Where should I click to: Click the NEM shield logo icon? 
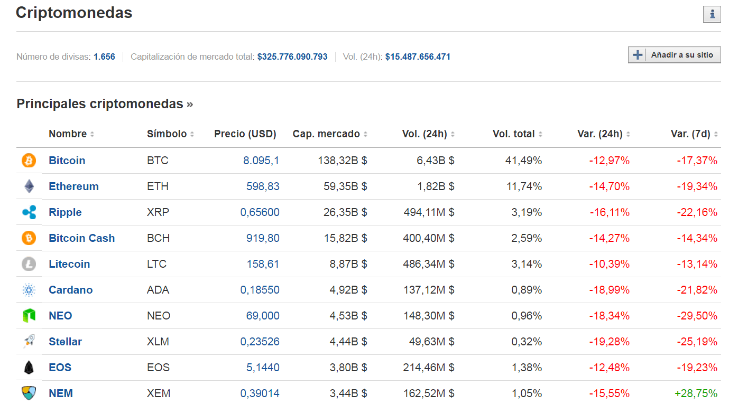pos(29,393)
